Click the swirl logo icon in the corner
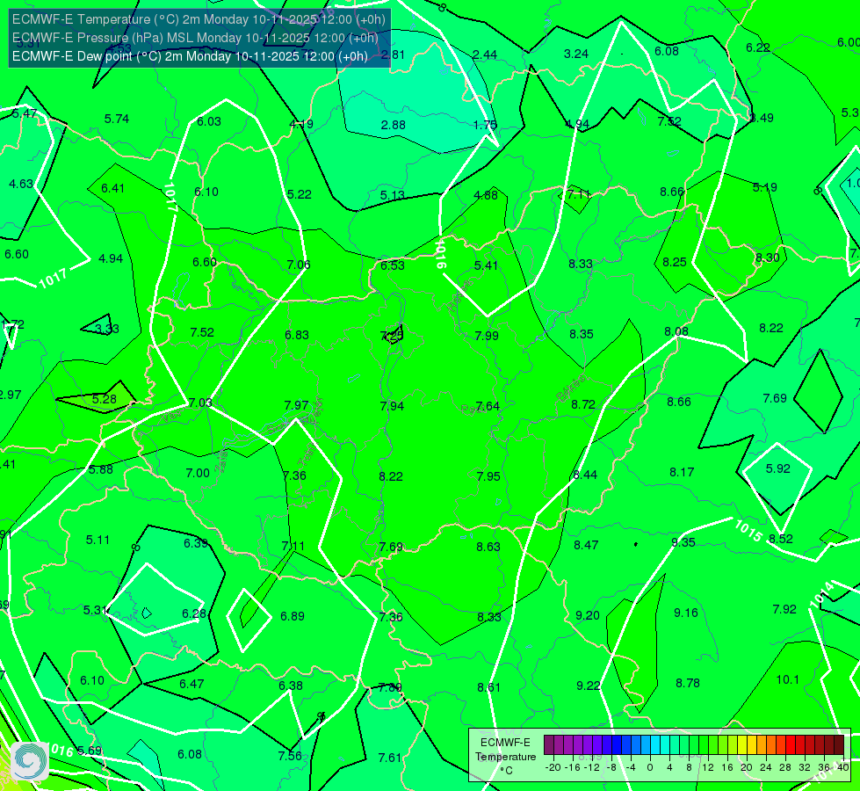This screenshot has width=860, height=791. [30, 760]
